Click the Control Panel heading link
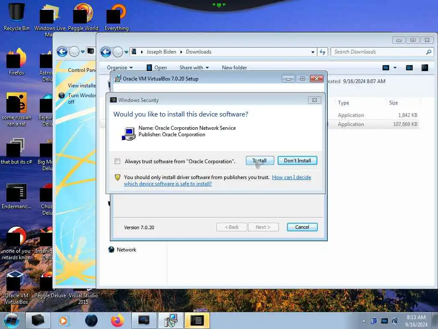 tap(82, 70)
